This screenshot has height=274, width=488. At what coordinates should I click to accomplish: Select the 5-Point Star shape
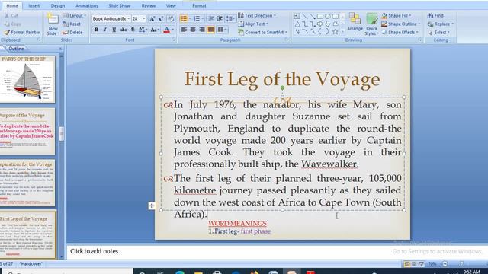(335, 32)
